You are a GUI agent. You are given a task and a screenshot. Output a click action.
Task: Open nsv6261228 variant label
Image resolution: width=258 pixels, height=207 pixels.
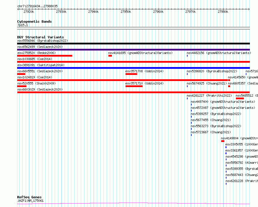click(242, 181)
